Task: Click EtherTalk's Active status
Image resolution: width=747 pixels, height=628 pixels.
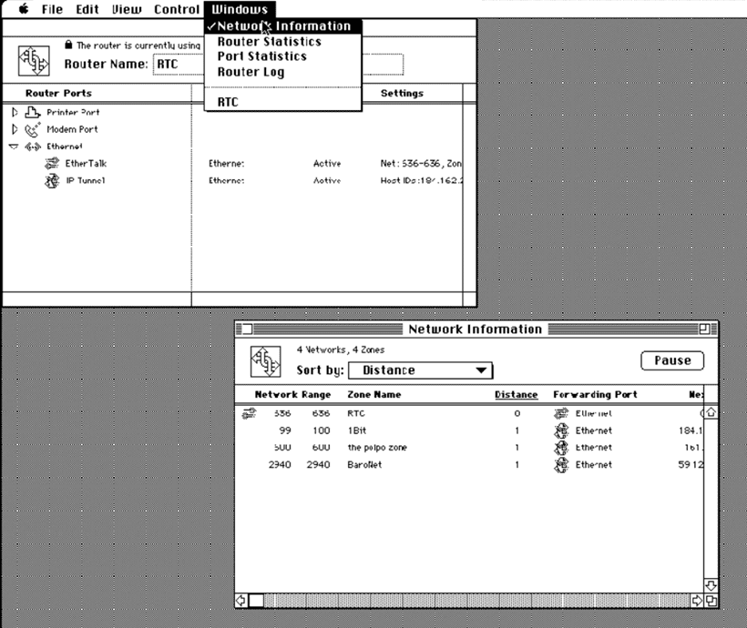Action: pyautogui.click(x=327, y=164)
